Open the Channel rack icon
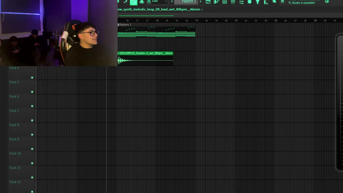 [x=225, y=2]
